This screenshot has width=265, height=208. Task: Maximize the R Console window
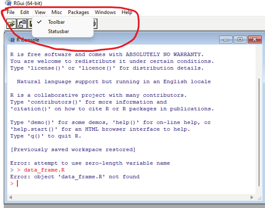(240, 40)
